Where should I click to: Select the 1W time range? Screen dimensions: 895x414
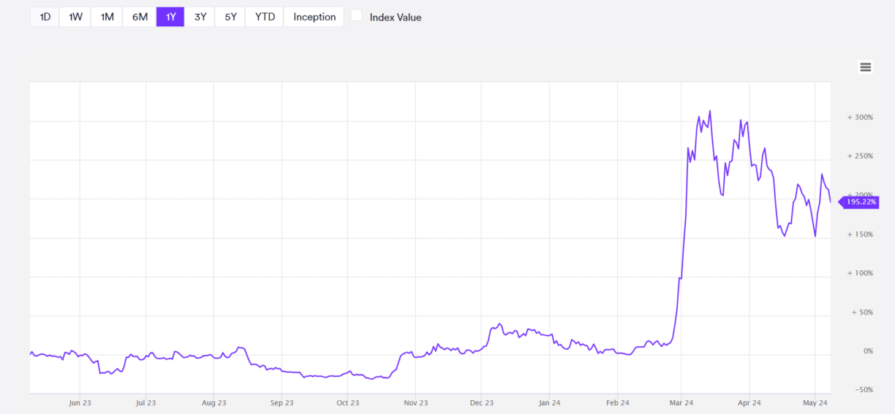click(x=75, y=17)
